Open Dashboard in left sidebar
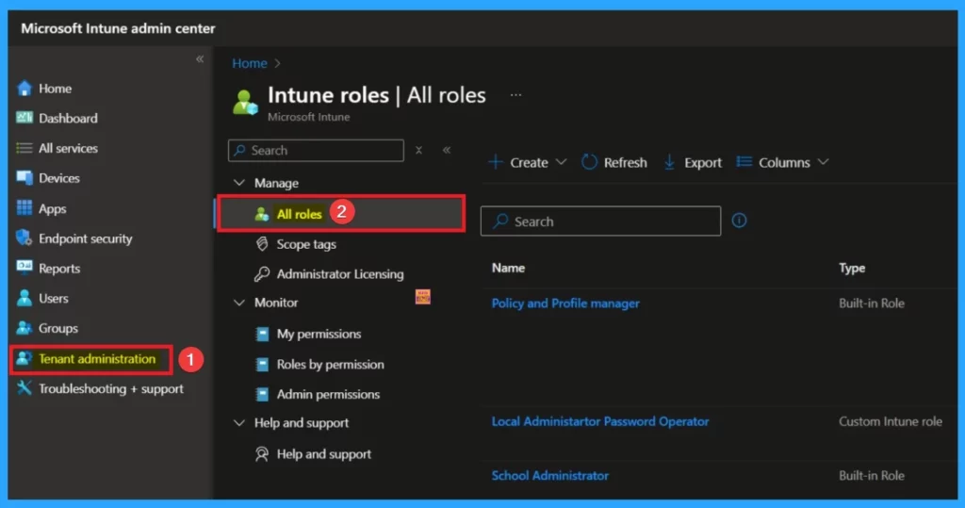 pos(68,118)
